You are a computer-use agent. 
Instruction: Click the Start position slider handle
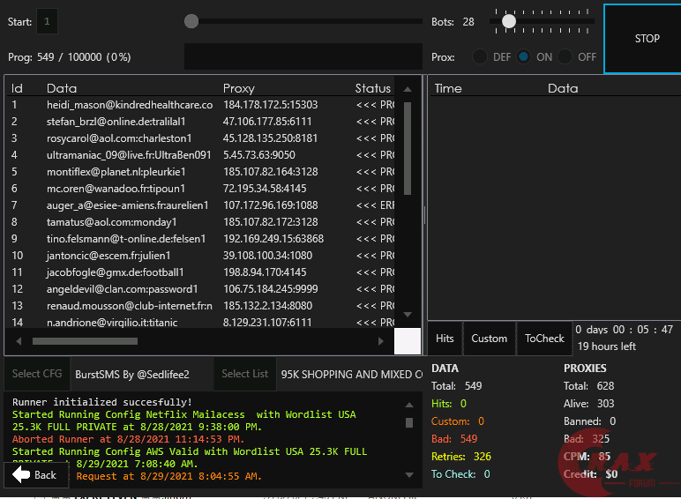[x=191, y=21]
